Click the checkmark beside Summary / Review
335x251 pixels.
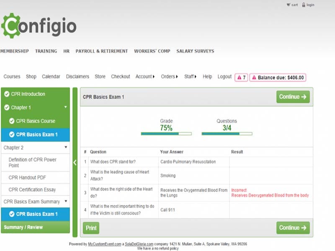[x=6, y=227]
